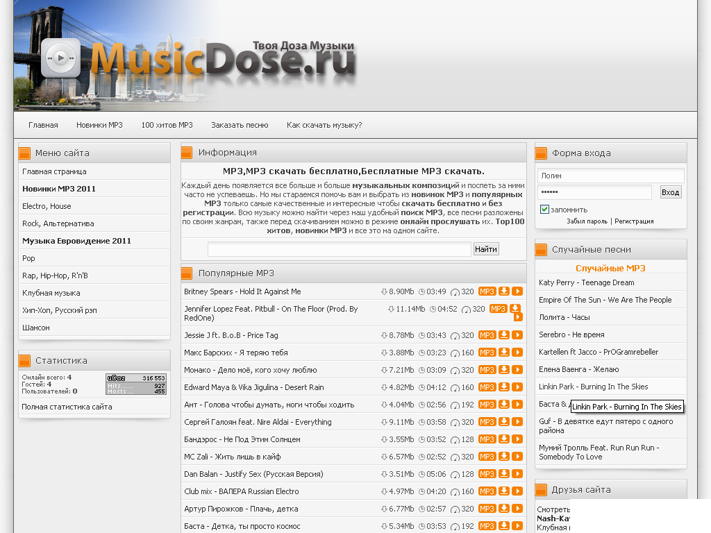This screenshot has height=533, width=711.
Task: Open Новинки MP3 in top navigation
Action: coord(99,125)
